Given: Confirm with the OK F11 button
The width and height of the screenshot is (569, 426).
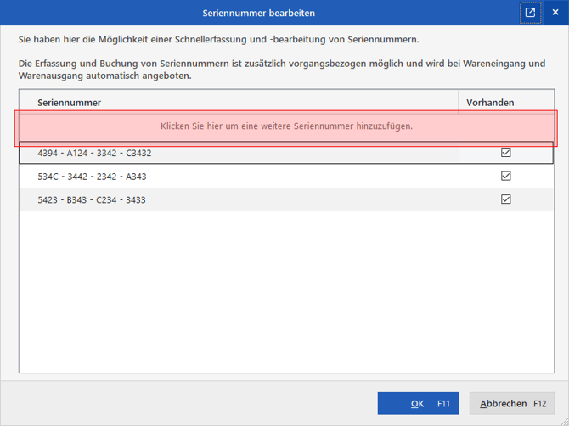Looking at the screenshot, I should [418, 403].
